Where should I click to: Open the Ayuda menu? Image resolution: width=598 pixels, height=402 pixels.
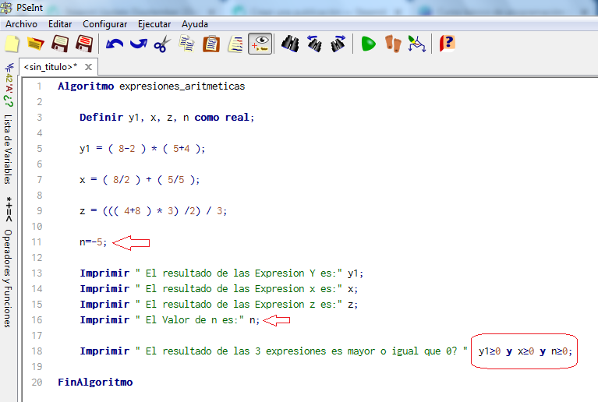194,24
